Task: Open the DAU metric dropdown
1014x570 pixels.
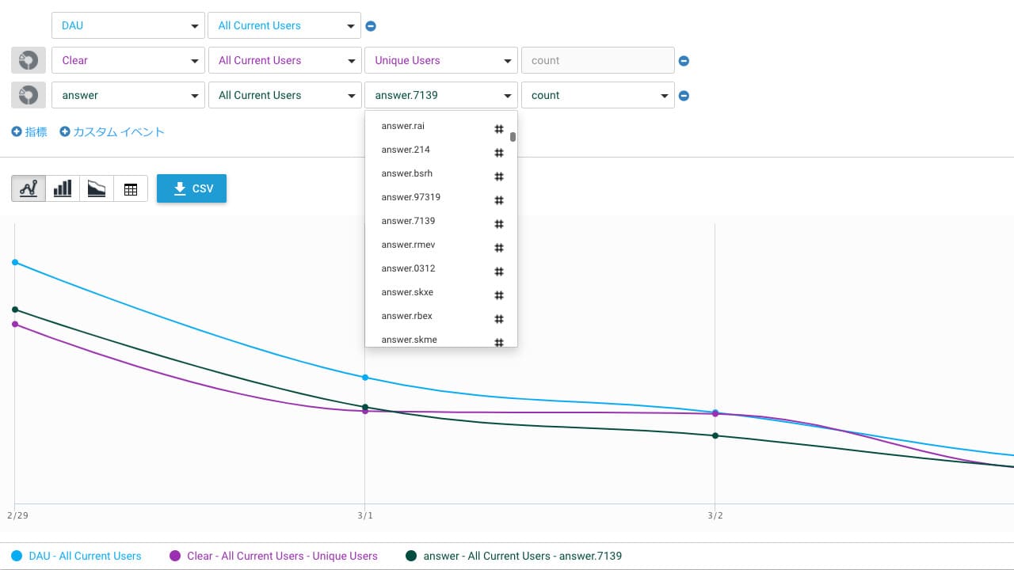Action: click(x=128, y=25)
